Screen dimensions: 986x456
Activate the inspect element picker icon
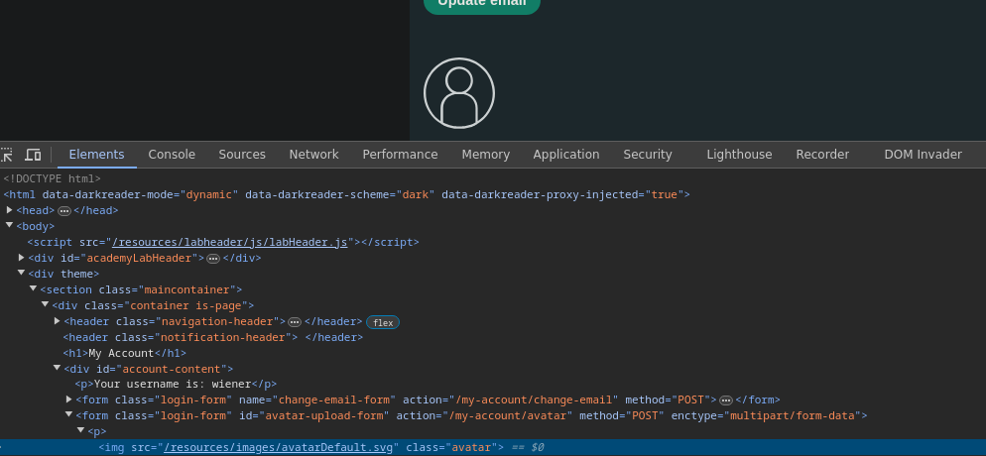pos(6,155)
